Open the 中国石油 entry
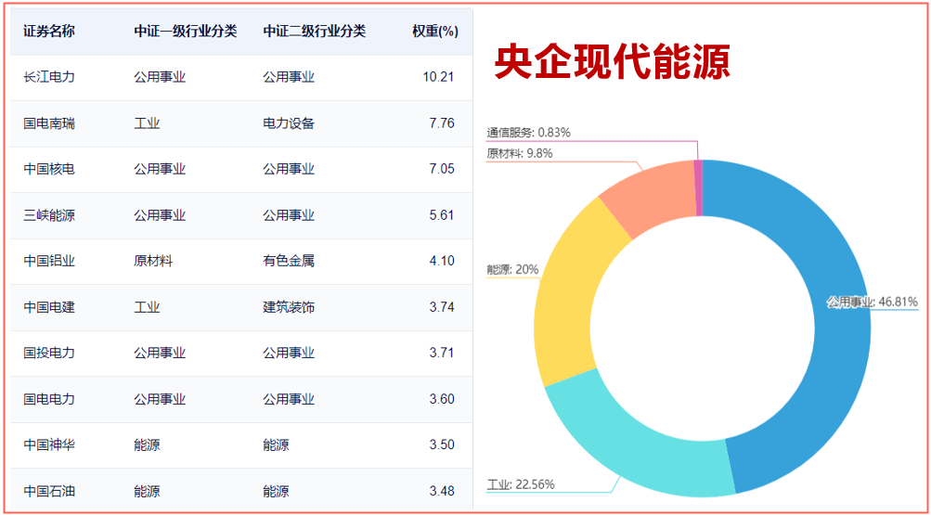Screen dimensions: 931x515 [x=49, y=491]
